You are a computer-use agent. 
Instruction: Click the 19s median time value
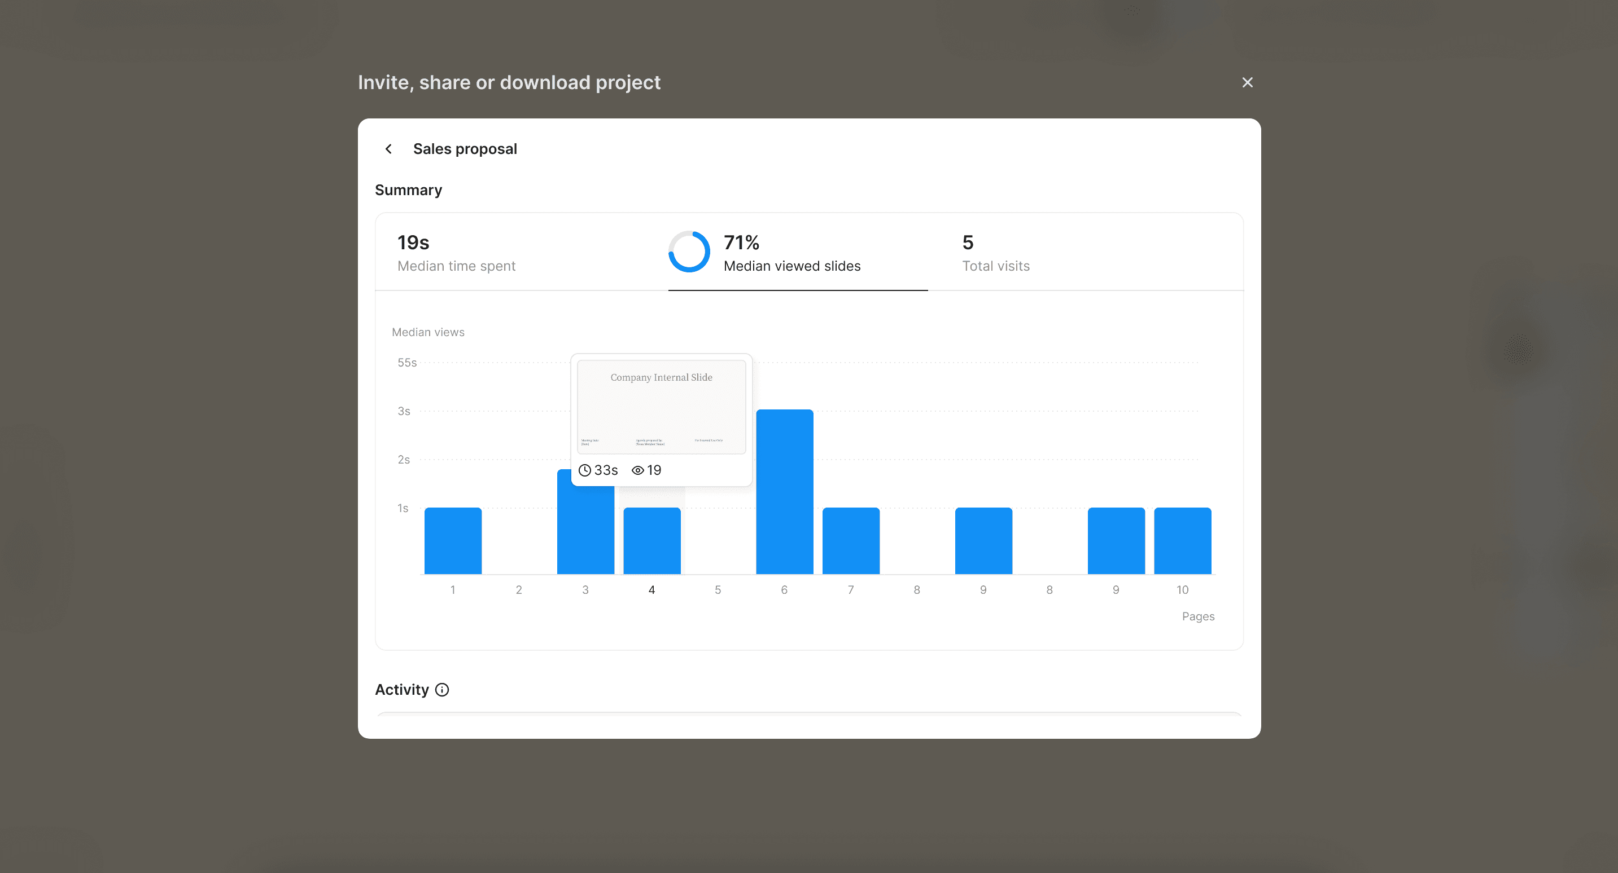click(x=413, y=242)
